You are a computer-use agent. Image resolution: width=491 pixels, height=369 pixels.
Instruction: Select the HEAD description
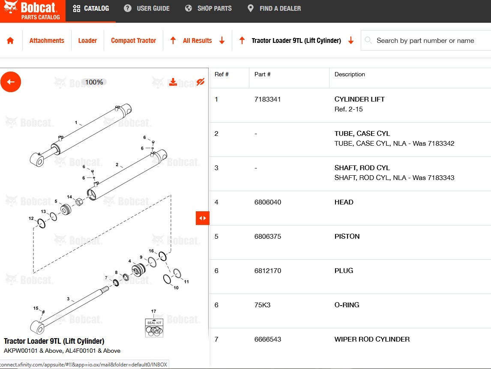(344, 202)
